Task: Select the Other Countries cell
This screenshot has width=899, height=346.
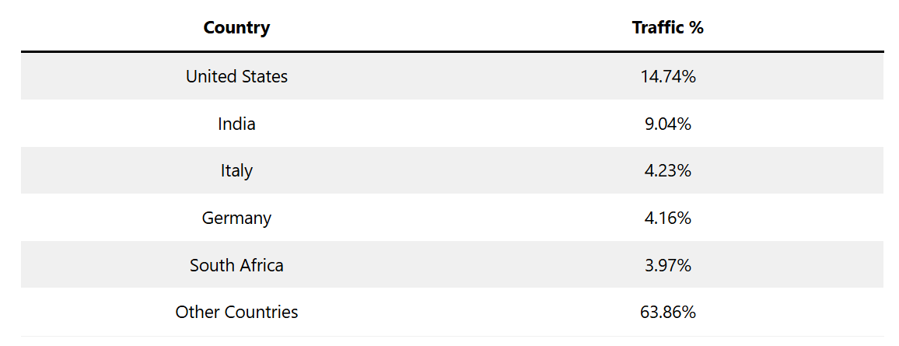Action: point(236,313)
